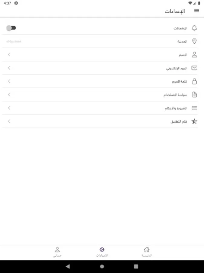Expand the email row chevron
Screen dimensions: 204x273
click(9, 68)
